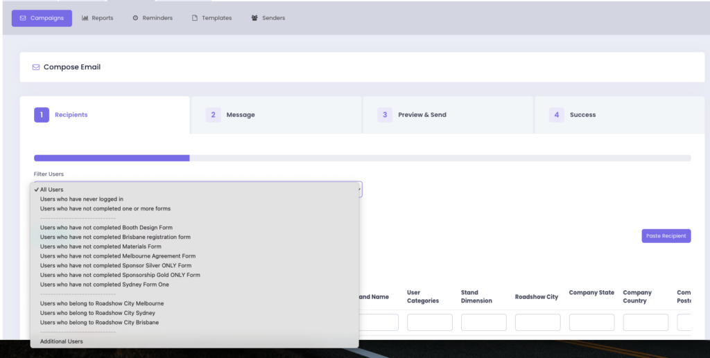Select 'Additional Users' option in dropdown
710x358 pixels.
(x=62, y=341)
